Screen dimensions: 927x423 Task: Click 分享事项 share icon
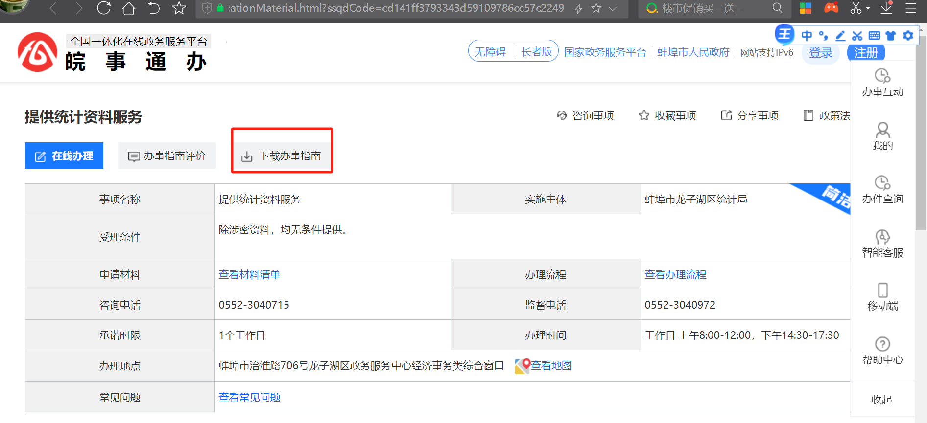[x=726, y=115]
